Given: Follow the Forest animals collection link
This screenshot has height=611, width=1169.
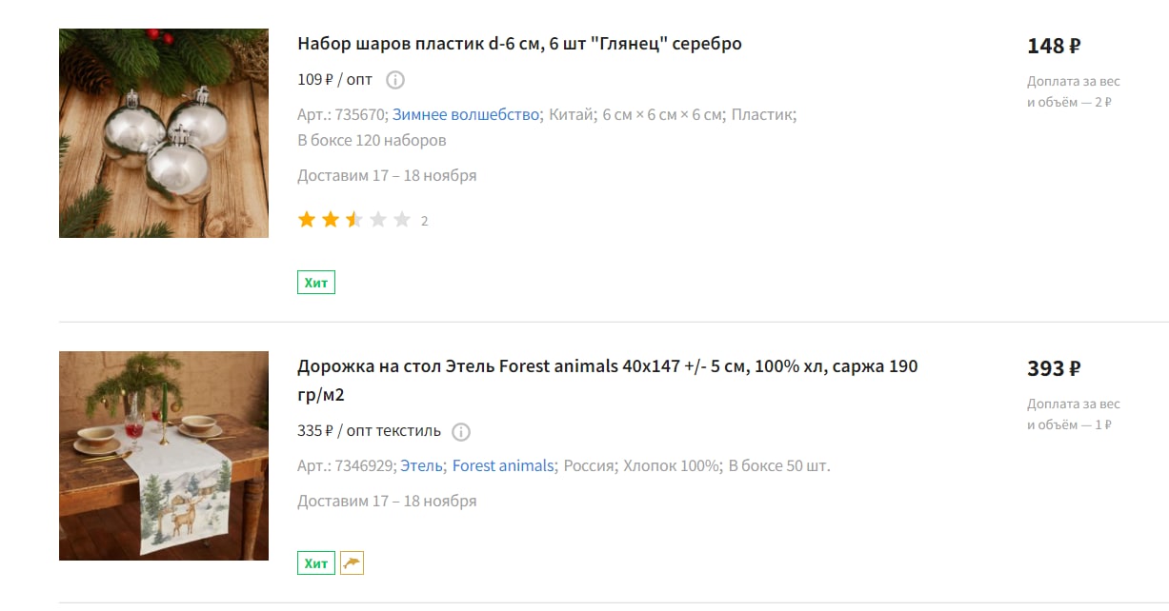Looking at the screenshot, I should tap(503, 466).
